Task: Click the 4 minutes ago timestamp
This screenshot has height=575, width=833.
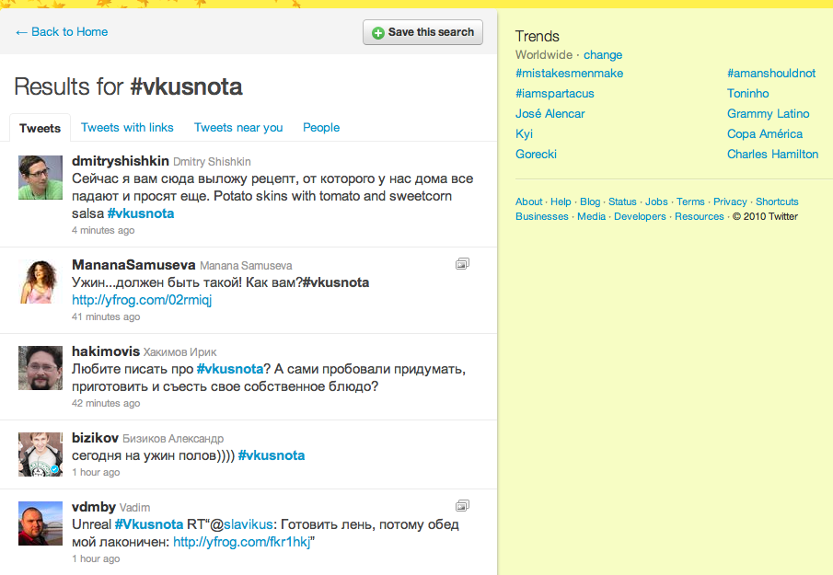Action: pyautogui.click(x=103, y=230)
